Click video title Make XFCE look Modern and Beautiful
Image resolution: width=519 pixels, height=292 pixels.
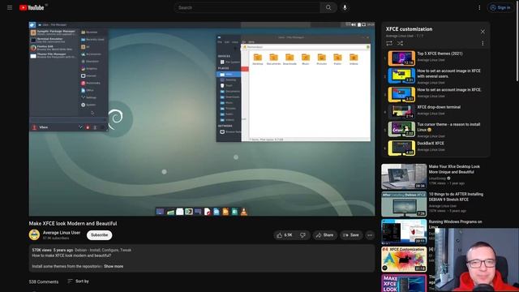pyautogui.click(x=73, y=224)
